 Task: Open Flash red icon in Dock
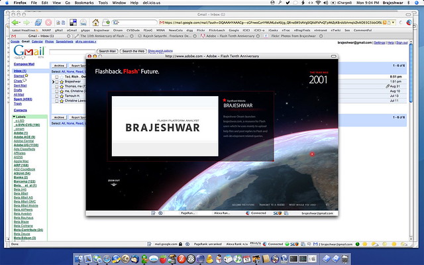(x=181, y=259)
